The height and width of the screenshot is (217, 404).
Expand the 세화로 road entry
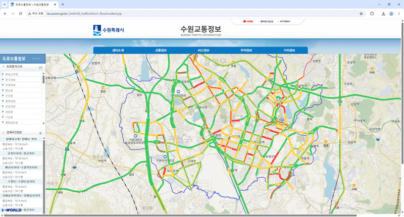point(9,112)
